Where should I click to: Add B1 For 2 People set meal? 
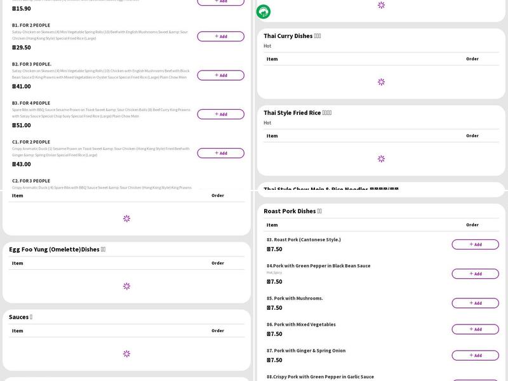pyautogui.click(x=220, y=36)
